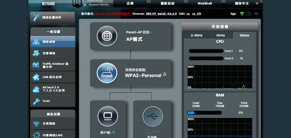Viewport: 291px width, 138px height.
Task: Click the WPA2-Personal security level text
Action: (143, 76)
